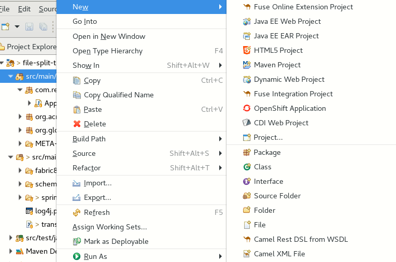Select the log4j properties file
This screenshot has width=396, height=262.
(x=41, y=211)
